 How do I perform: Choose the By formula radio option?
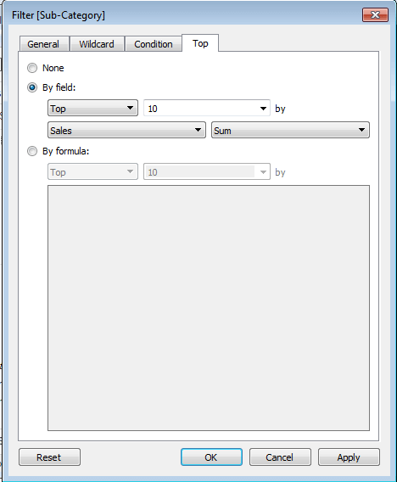32,151
